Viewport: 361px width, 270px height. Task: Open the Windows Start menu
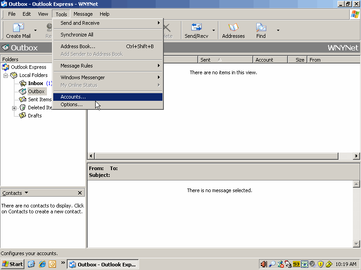(13, 264)
